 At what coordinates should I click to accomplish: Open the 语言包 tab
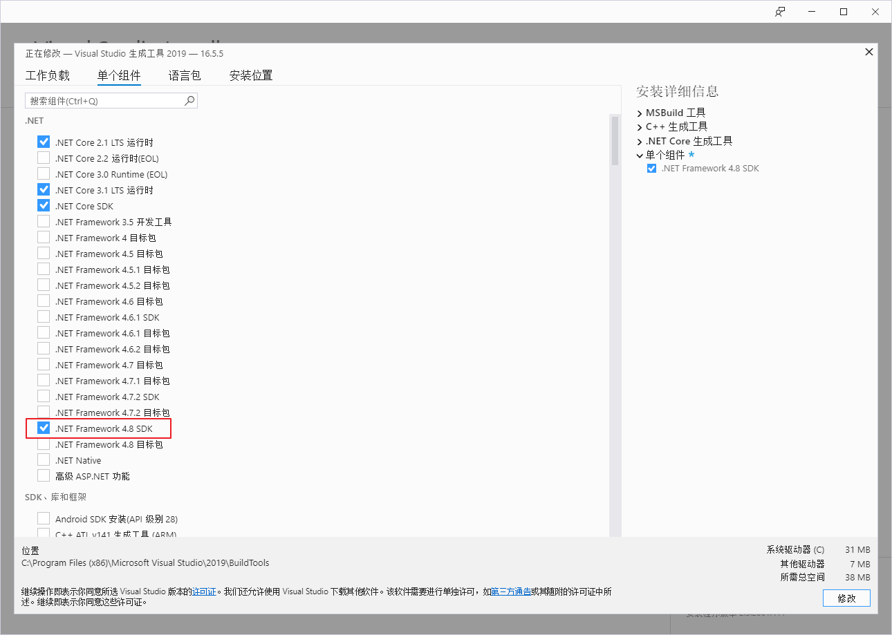(184, 75)
